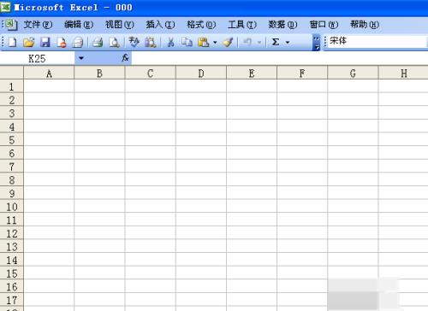Click the Undo arrow icon
Screen dimensions: 428x311
[247, 43]
